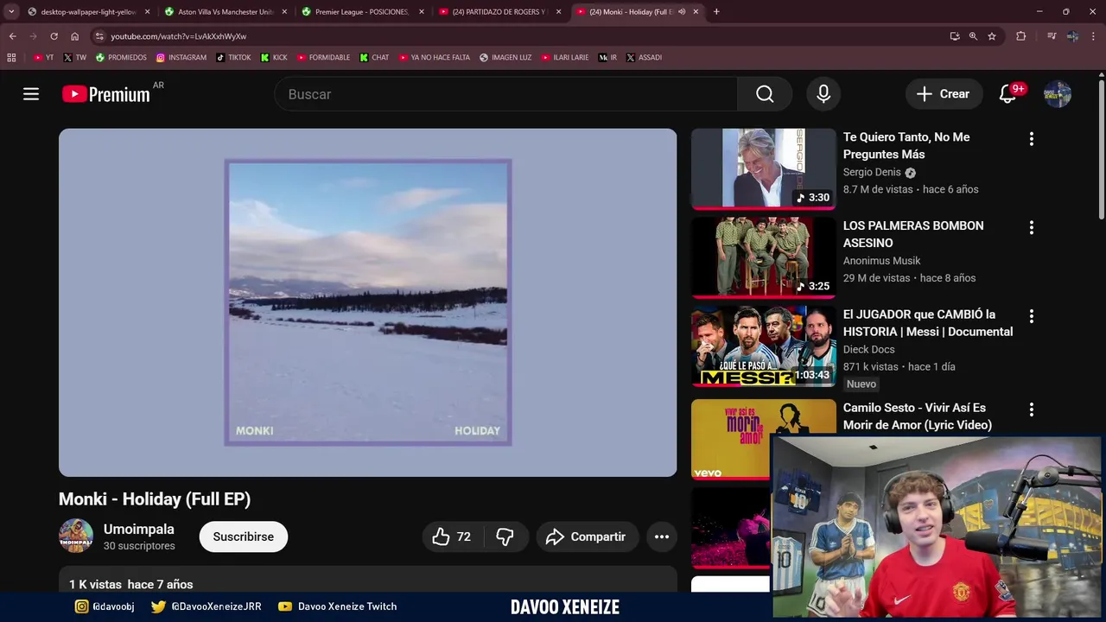Open the INSTAGRAM bookmark
The height and width of the screenshot is (622, 1106).
pyautogui.click(x=181, y=57)
